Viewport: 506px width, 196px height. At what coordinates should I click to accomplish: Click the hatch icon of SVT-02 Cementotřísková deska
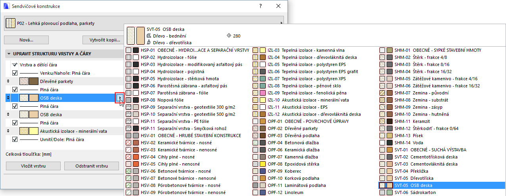[x=382, y=157]
